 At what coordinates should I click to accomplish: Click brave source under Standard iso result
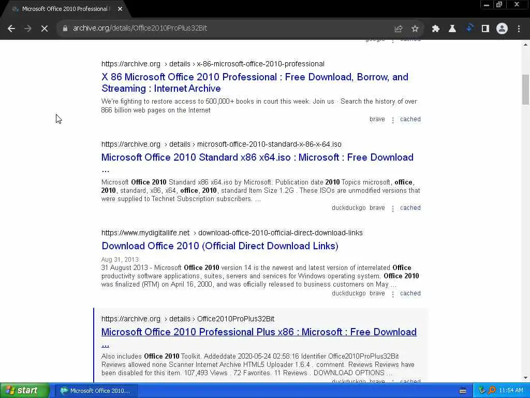click(377, 208)
